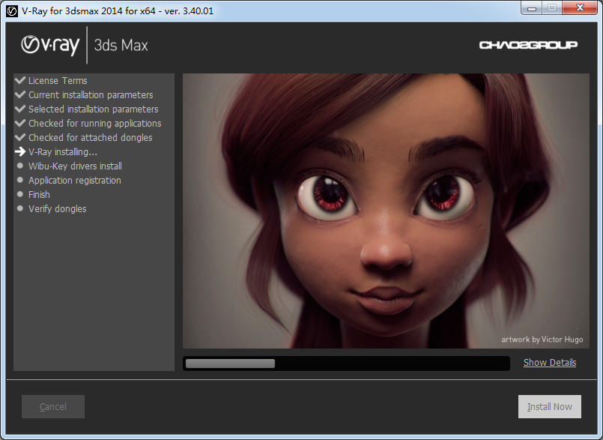Click the Chaos Group logo
Viewport: 603px width, 440px height.
(x=528, y=45)
